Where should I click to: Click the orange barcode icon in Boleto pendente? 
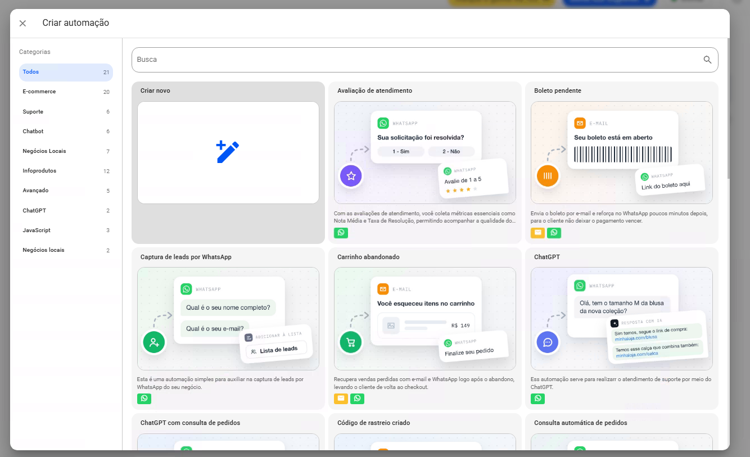pos(548,176)
